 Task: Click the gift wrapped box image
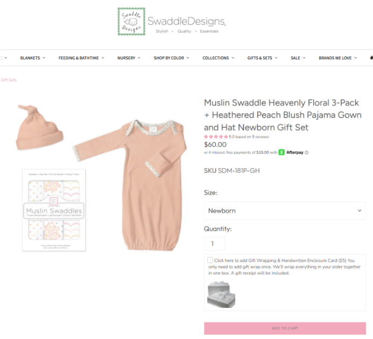(x=221, y=294)
